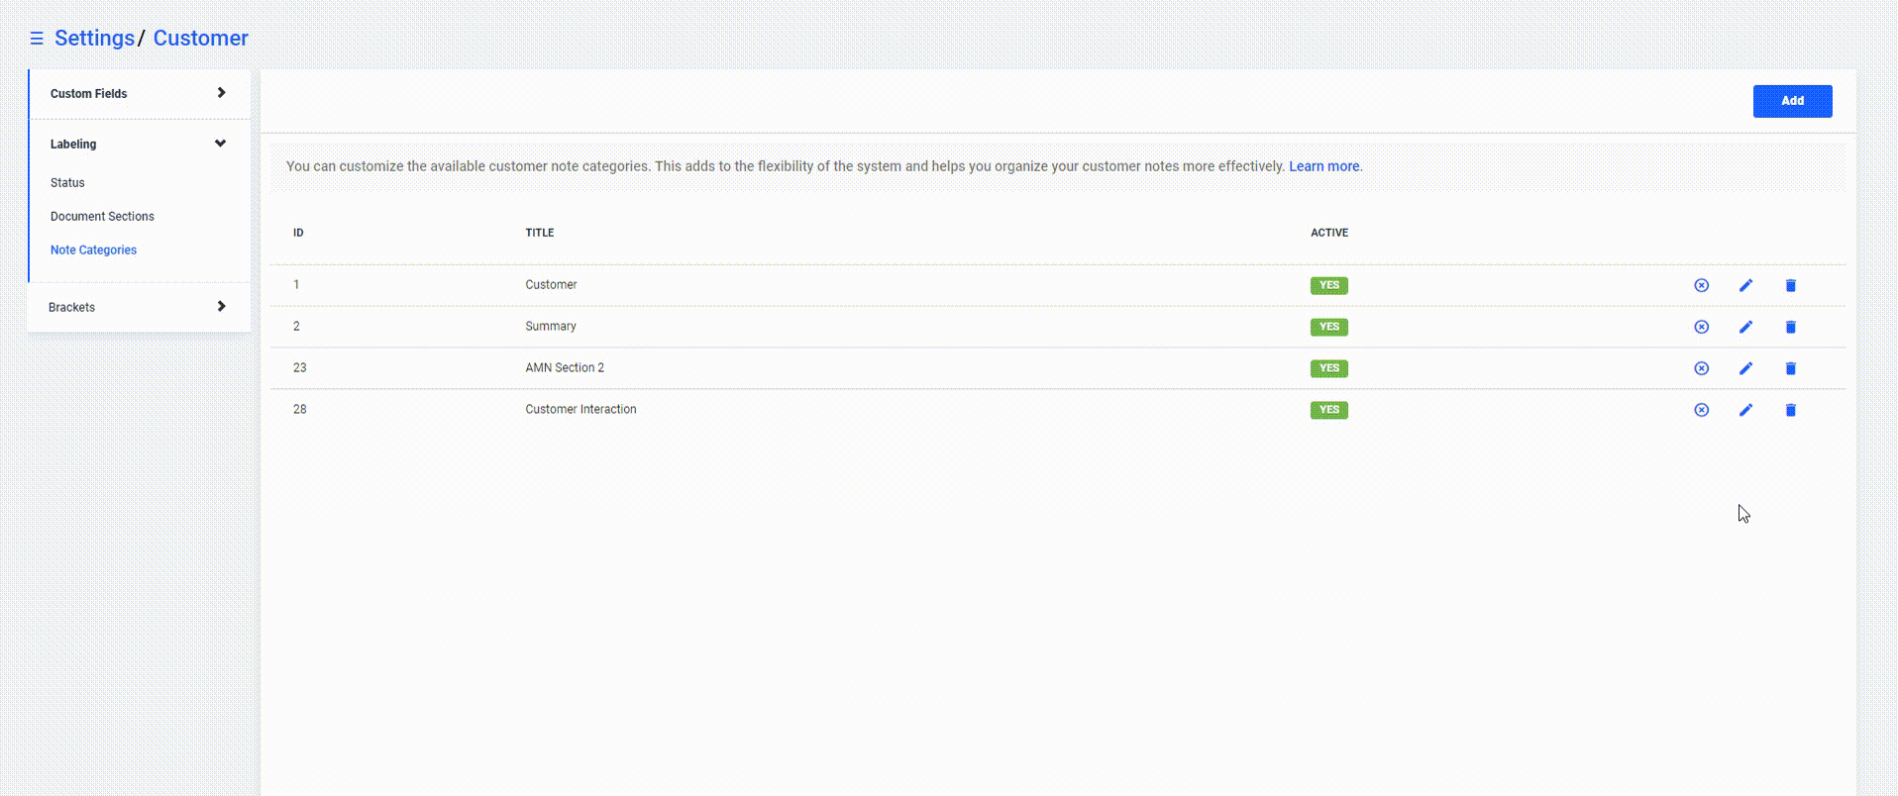Viewport: 1898px width, 796px height.
Task: Click the Custom Fields sidebar label
Action: click(88, 94)
